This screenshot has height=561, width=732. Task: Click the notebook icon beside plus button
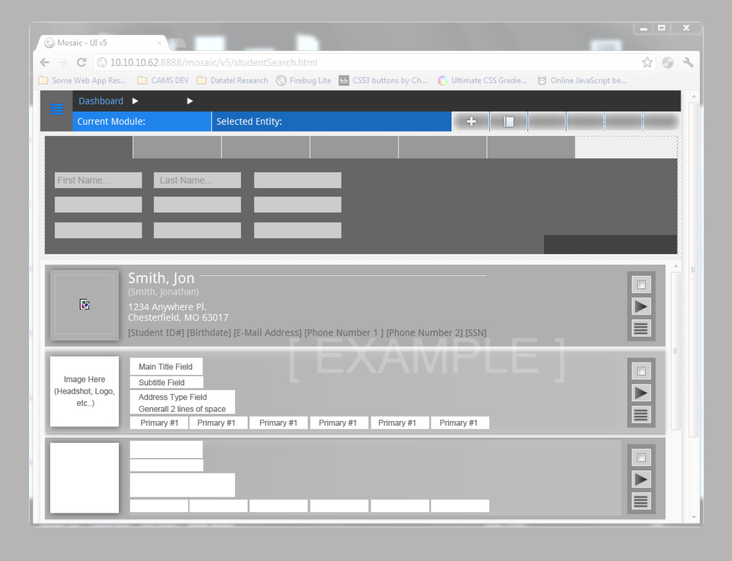coord(508,121)
